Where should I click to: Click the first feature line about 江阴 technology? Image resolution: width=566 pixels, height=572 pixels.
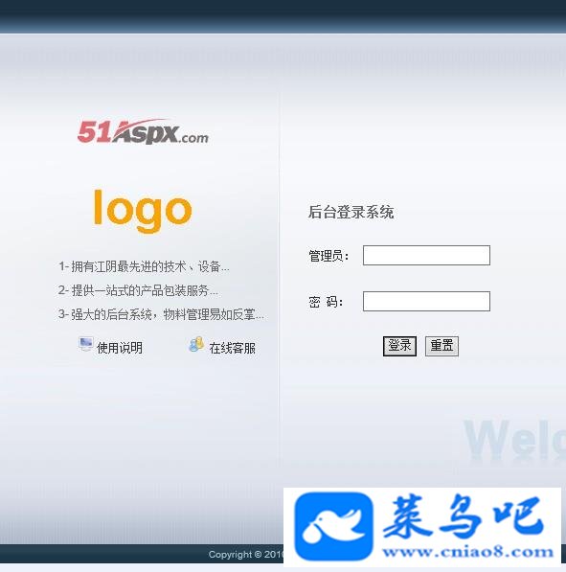144,266
